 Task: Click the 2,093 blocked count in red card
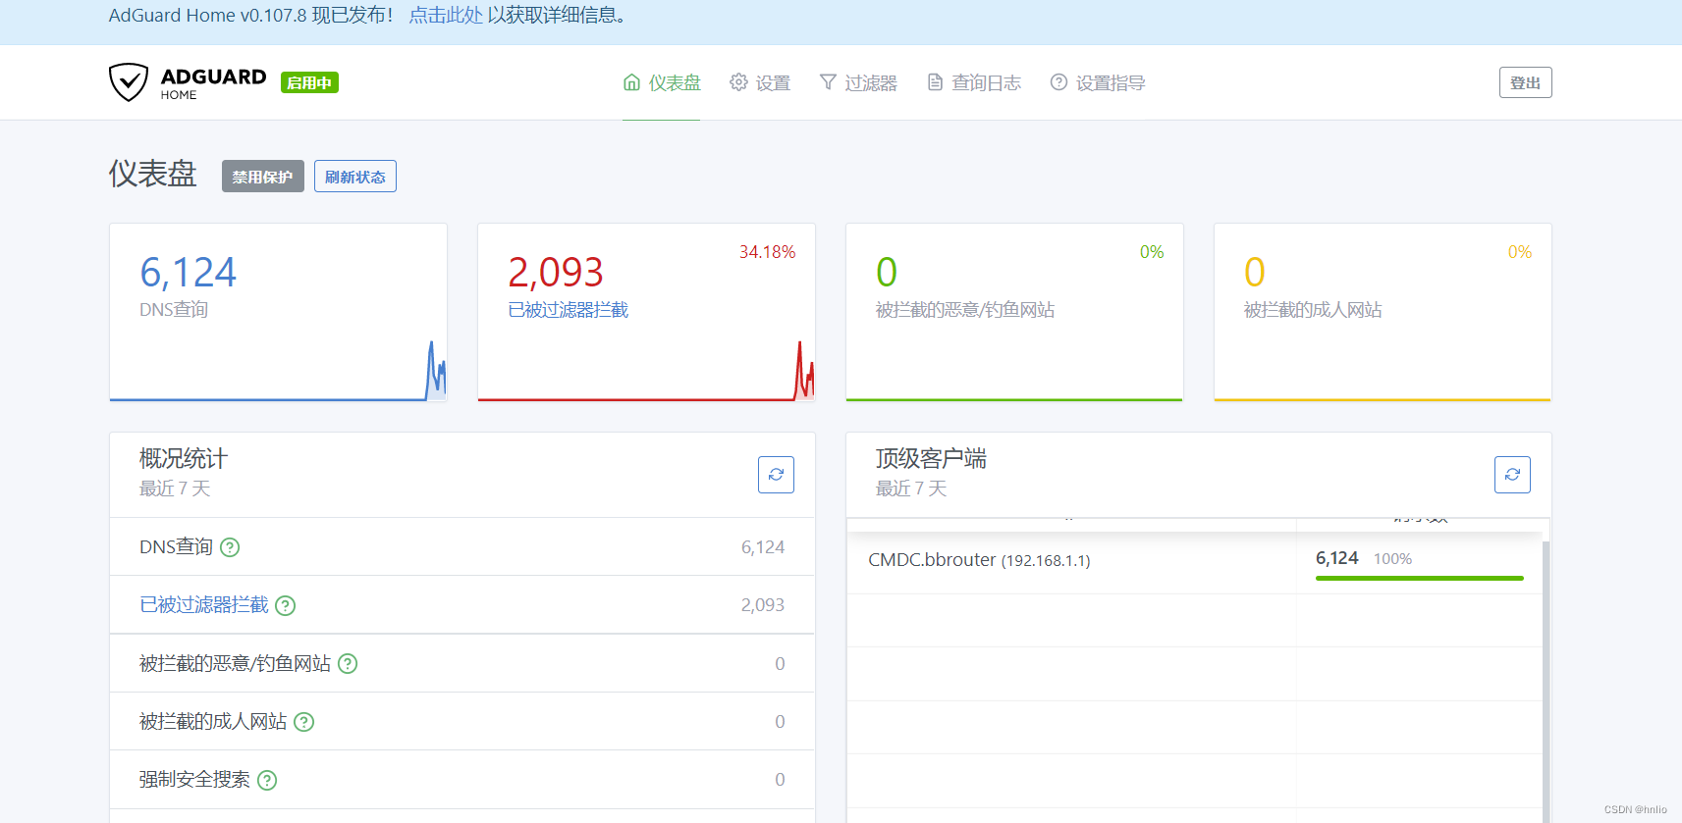click(556, 273)
